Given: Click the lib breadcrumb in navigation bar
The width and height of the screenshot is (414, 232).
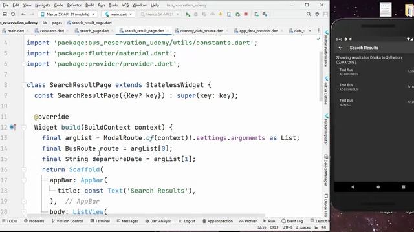Looking at the screenshot, I should [45, 23].
